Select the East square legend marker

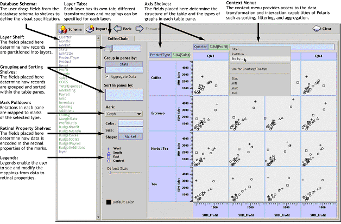click(x=109, y=156)
